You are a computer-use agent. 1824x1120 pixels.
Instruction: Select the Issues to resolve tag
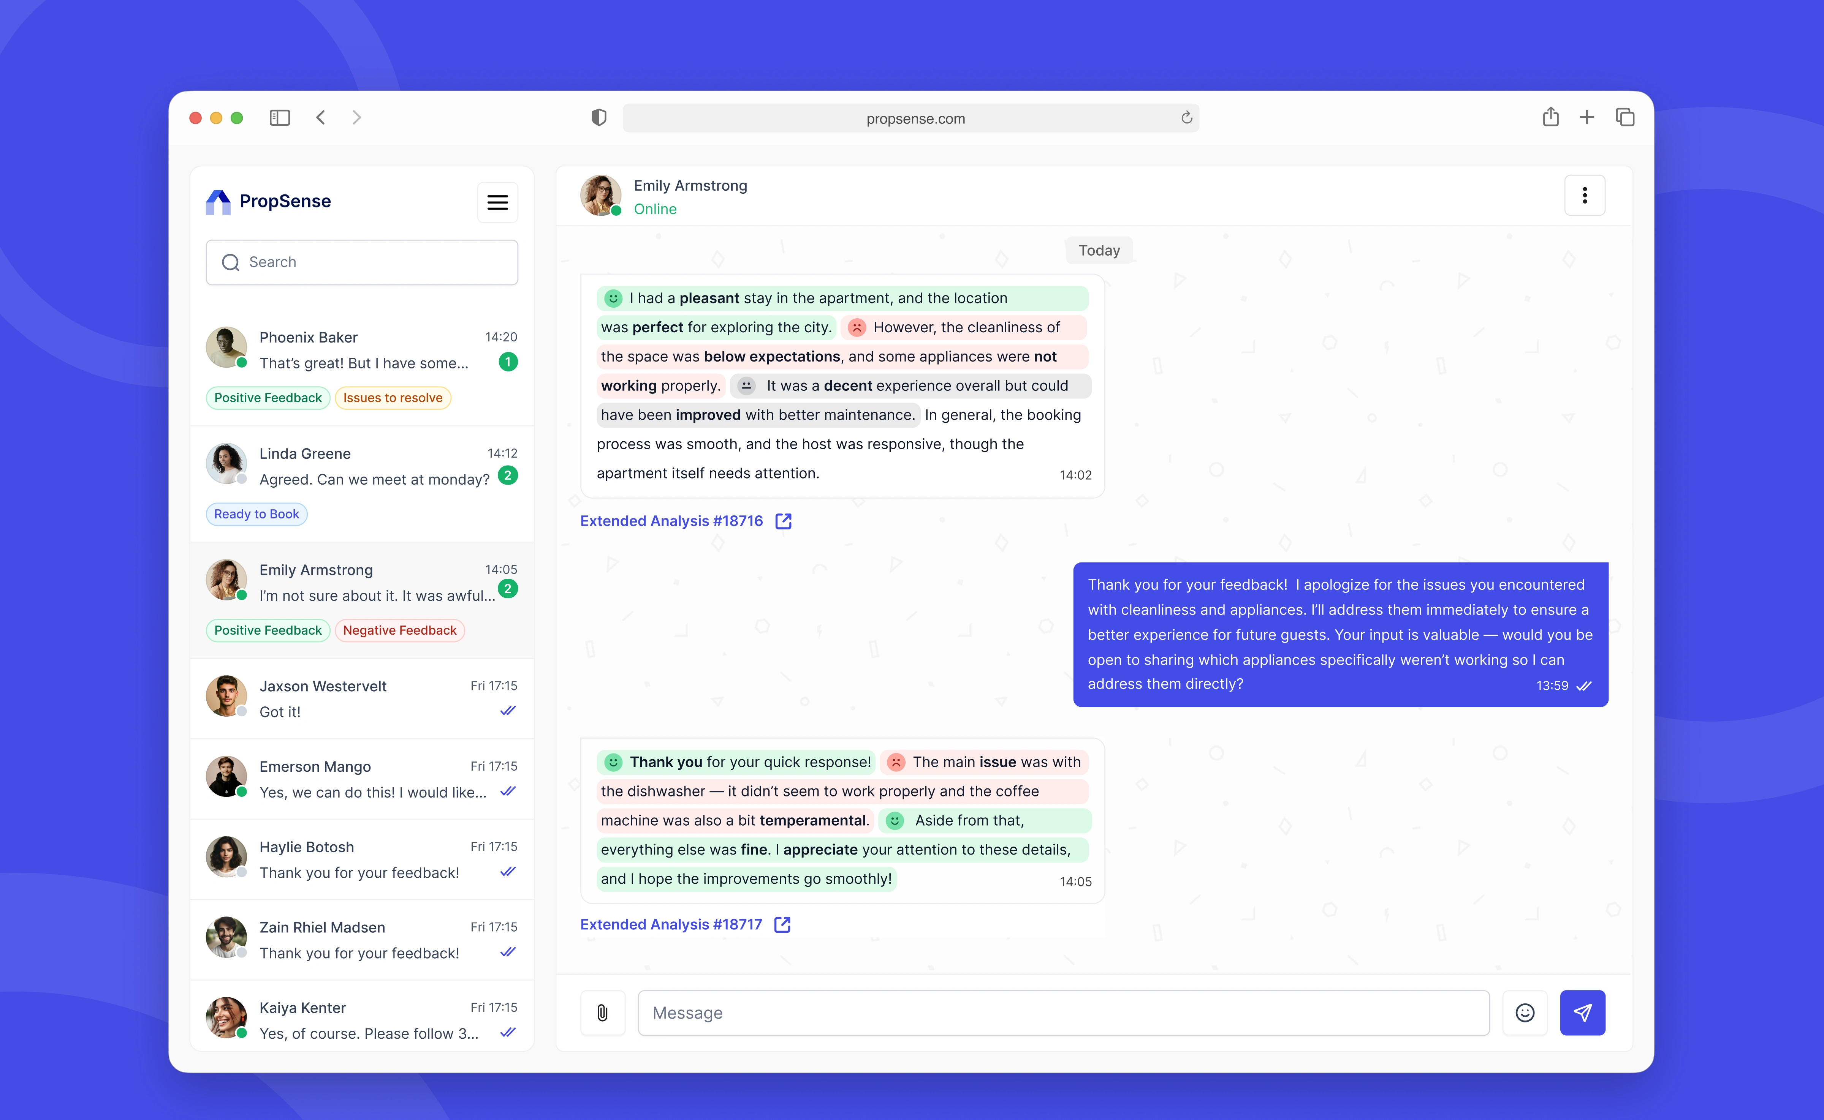coord(393,398)
